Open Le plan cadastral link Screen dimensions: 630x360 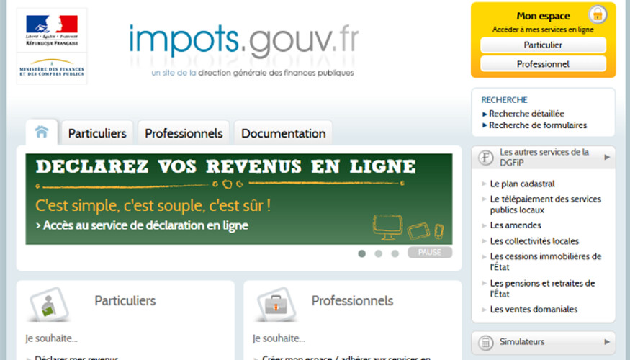[x=522, y=184]
